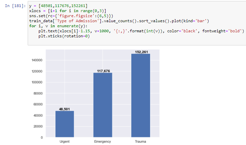Click the Trauma x-axis label
The height and width of the screenshot is (145, 246).
coord(140,141)
